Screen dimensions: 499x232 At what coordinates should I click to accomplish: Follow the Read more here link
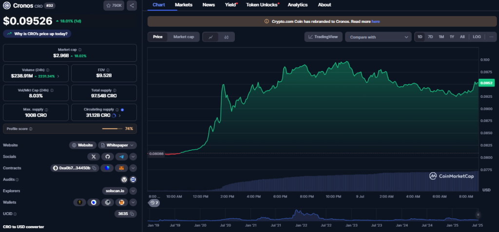(375, 21)
